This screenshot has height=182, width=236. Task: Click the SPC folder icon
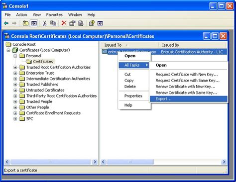22,119
